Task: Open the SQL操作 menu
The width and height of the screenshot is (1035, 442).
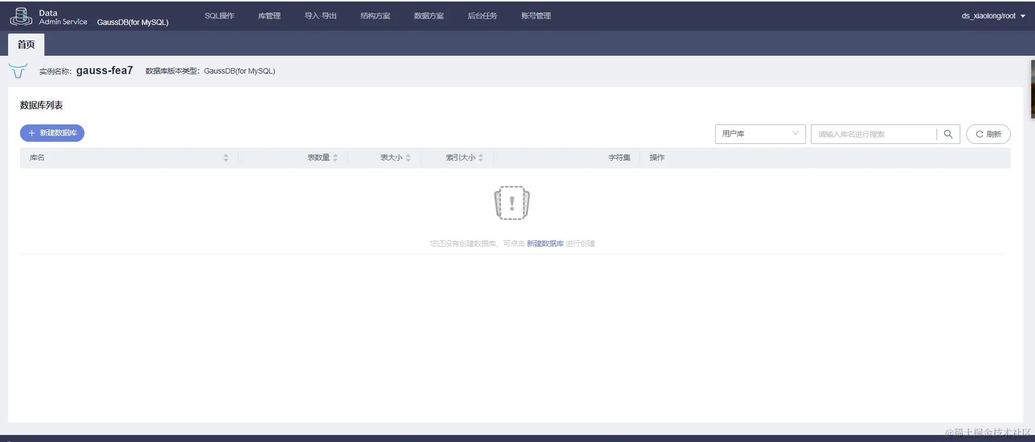Action: pyautogui.click(x=219, y=16)
